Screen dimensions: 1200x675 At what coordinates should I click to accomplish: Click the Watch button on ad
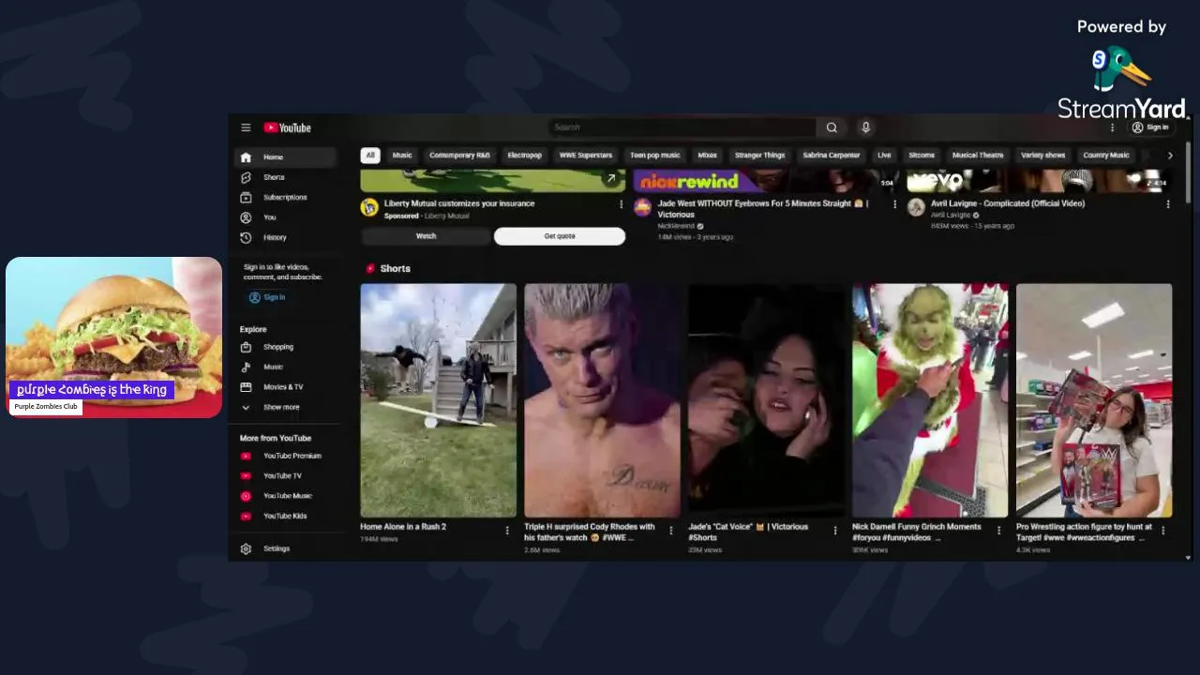point(426,236)
